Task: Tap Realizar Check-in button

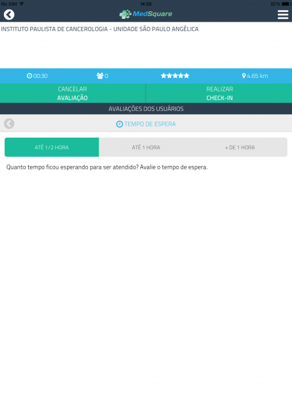Action: click(219, 93)
